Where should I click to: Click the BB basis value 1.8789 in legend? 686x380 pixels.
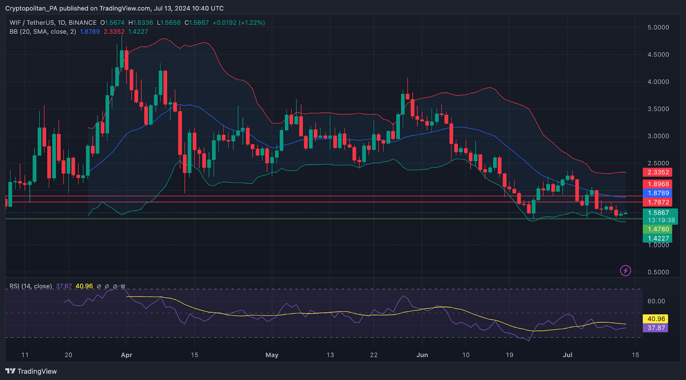click(90, 32)
